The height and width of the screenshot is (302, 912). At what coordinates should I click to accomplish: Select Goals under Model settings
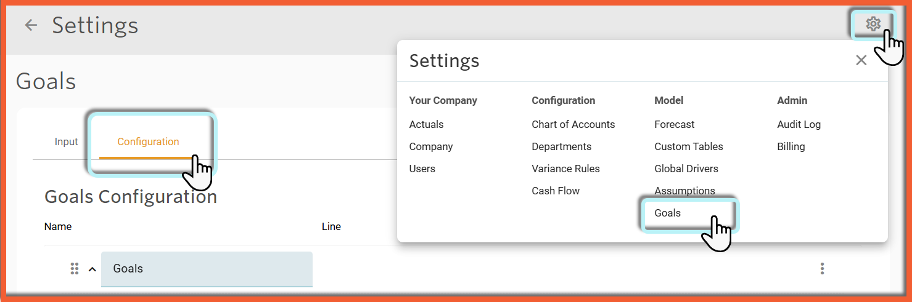[x=668, y=213]
